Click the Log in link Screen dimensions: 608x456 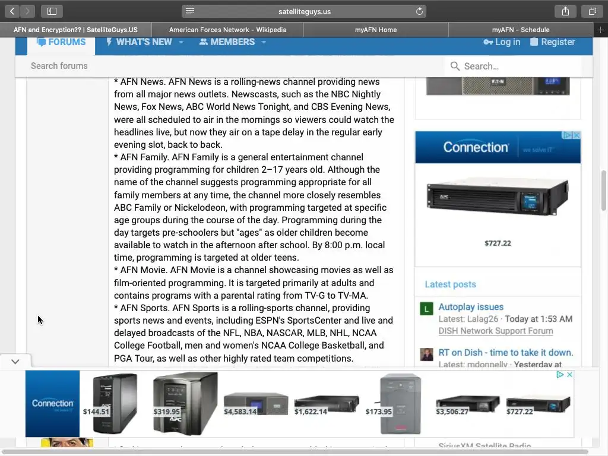tap(502, 42)
